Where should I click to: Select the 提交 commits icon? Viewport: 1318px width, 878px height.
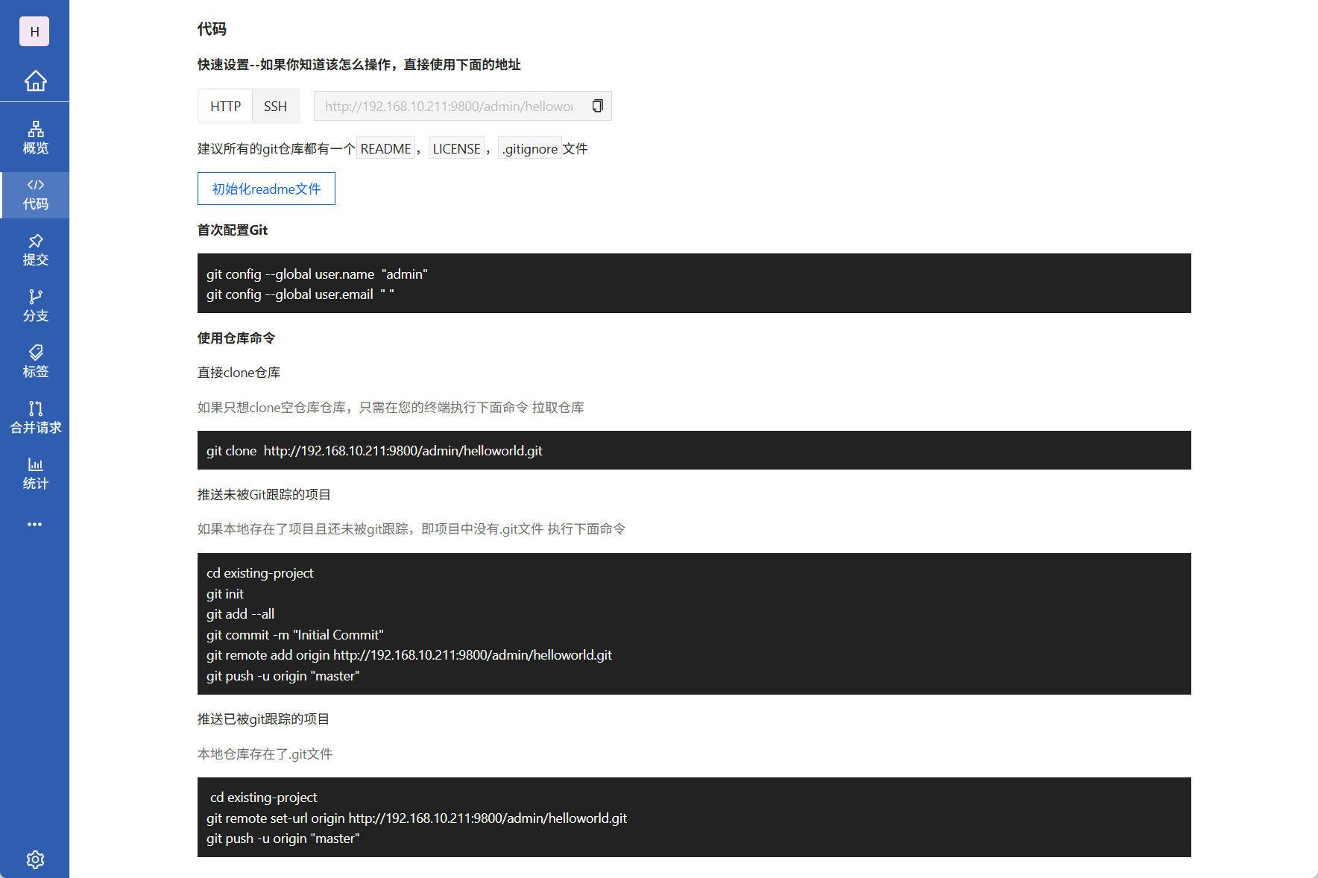pos(35,250)
